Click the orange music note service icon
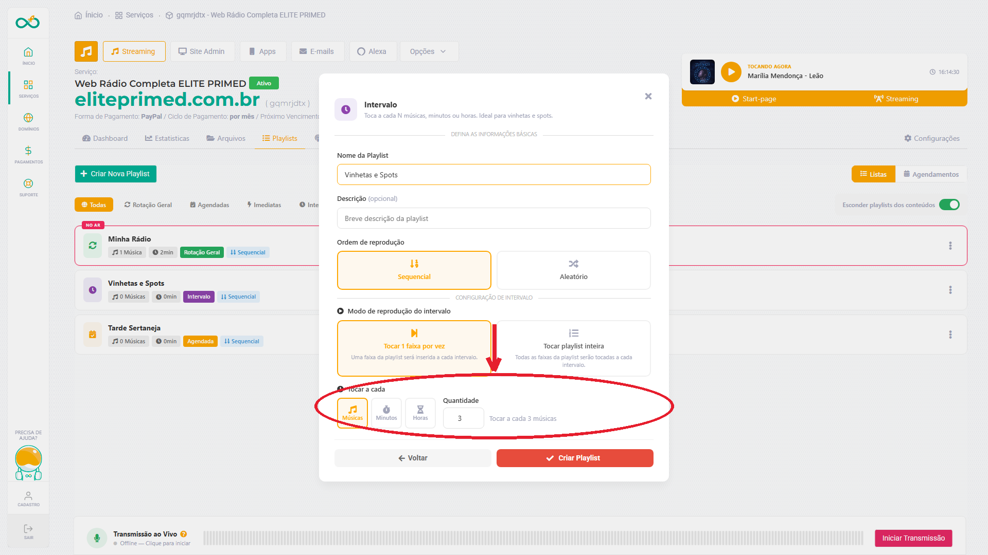988x555 pixels. [86, 51]
